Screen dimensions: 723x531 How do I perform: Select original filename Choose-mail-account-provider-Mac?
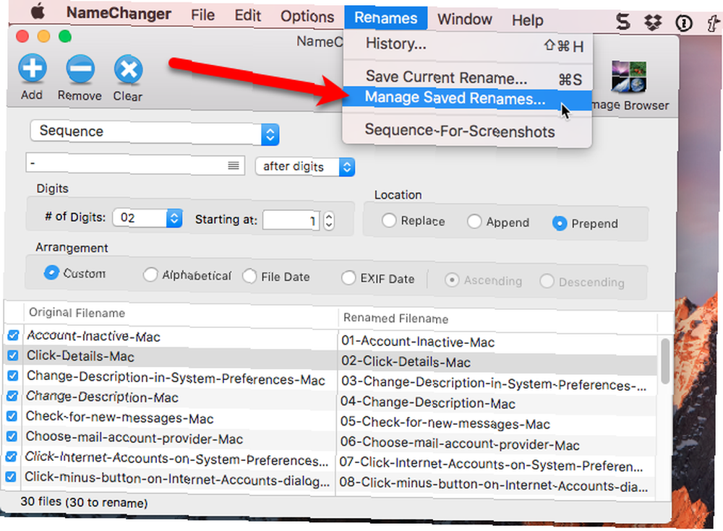[x=134, y=438]
